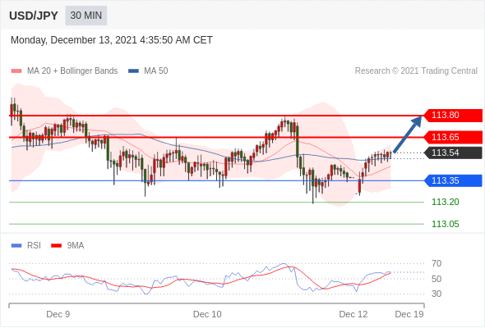The image size is (485, 328).
Task: Click the Dec 12 date axis label
Action: coord(353,314)
